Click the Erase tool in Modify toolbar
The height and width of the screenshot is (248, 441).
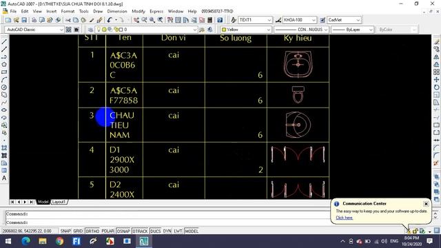pyautogui.click(x=436, y=41)
